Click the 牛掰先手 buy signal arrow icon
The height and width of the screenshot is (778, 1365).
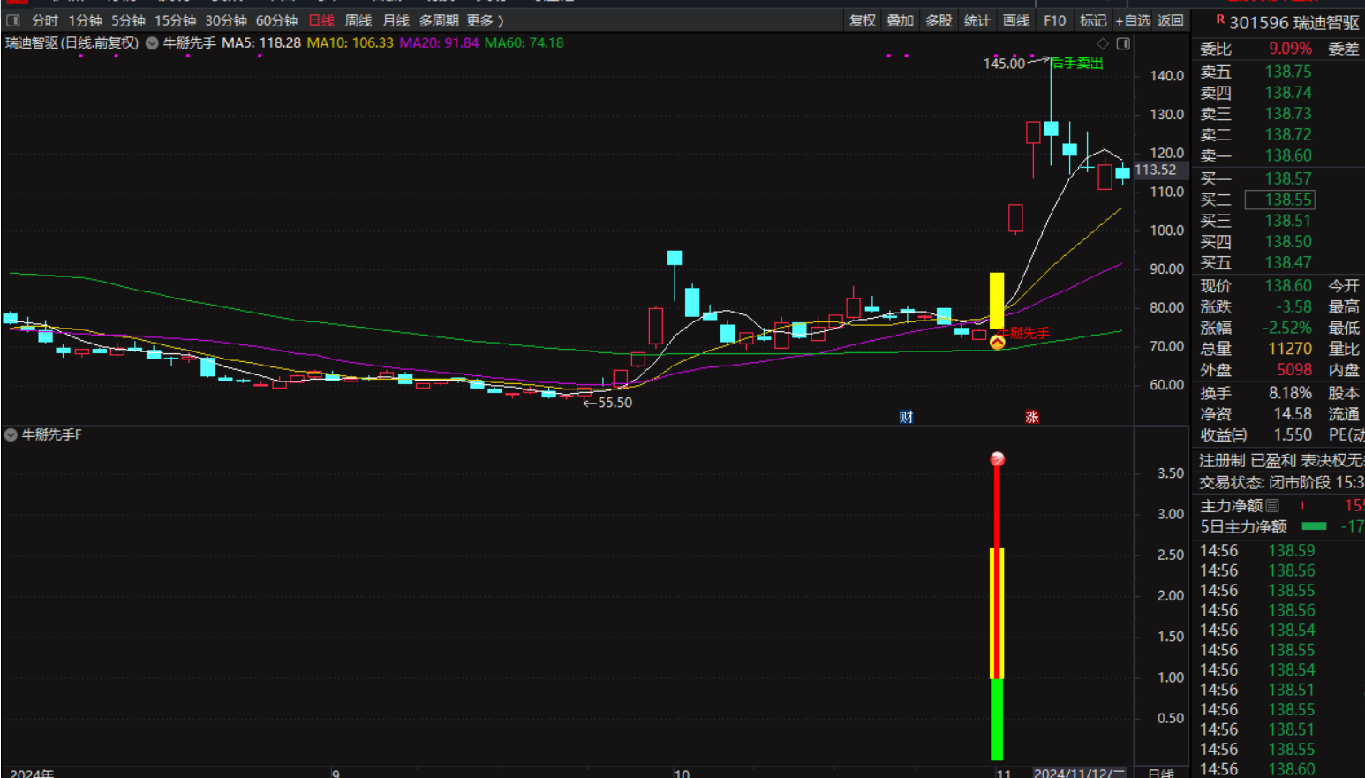(997, 342)
